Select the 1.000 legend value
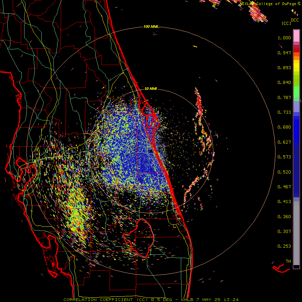Image resolution: width=302 pixels, height=302 pixels. [x=284, y=38]
